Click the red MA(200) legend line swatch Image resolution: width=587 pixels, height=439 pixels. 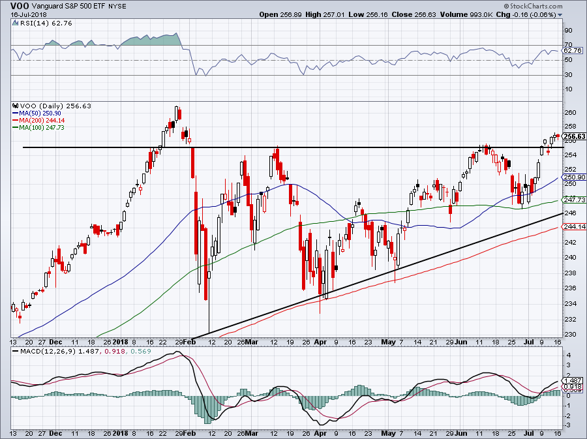click(16, 121)
